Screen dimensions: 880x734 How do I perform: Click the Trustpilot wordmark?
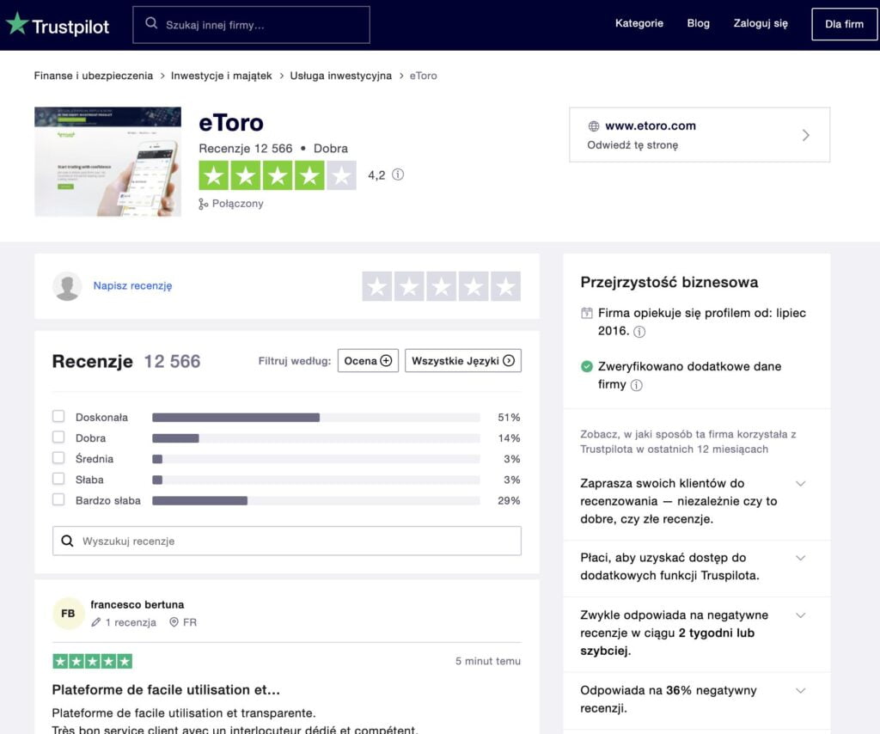click(x=70, y=27)
